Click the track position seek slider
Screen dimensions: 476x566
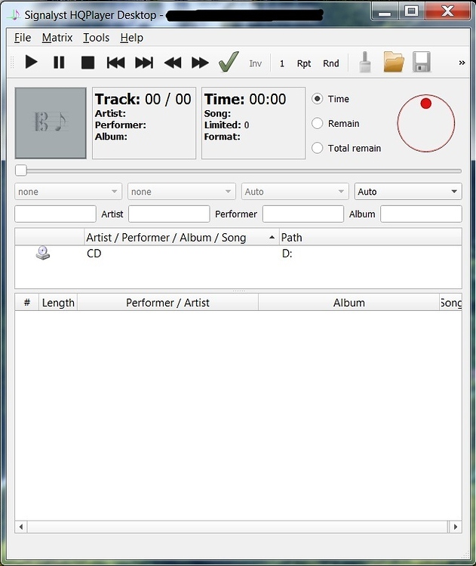tap(238, 171)
